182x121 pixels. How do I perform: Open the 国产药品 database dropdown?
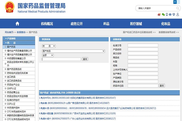pos(73,51)
